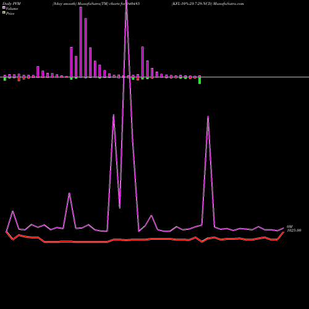Click the Price legend color swatch

4,12
